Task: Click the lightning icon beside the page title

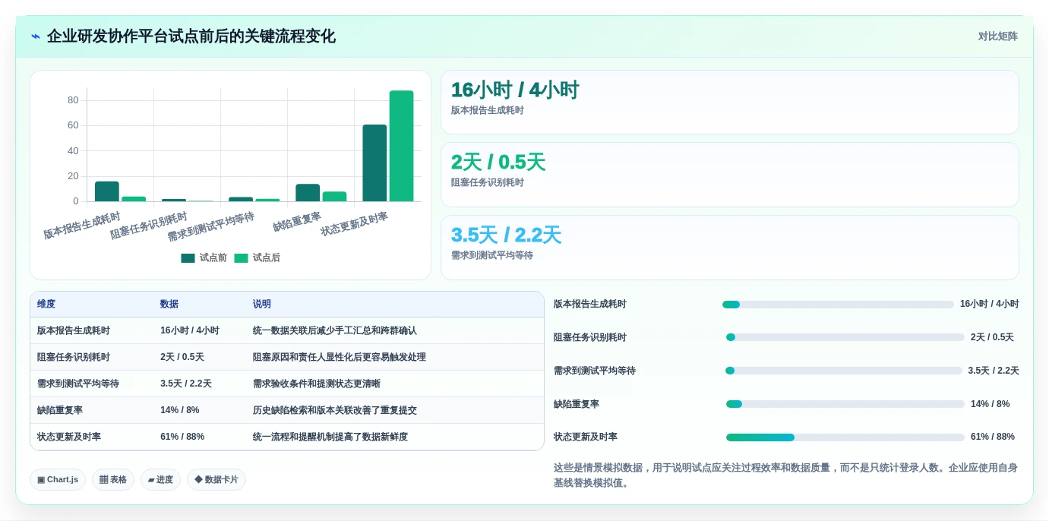Action: pyautogui.click(x=36, y=36)
